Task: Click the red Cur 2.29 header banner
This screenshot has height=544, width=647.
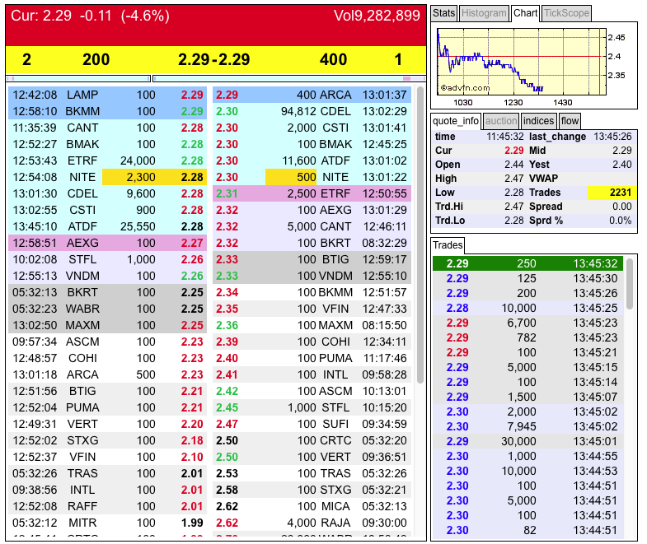Action: pyautogui.click(x=216, y=26)
